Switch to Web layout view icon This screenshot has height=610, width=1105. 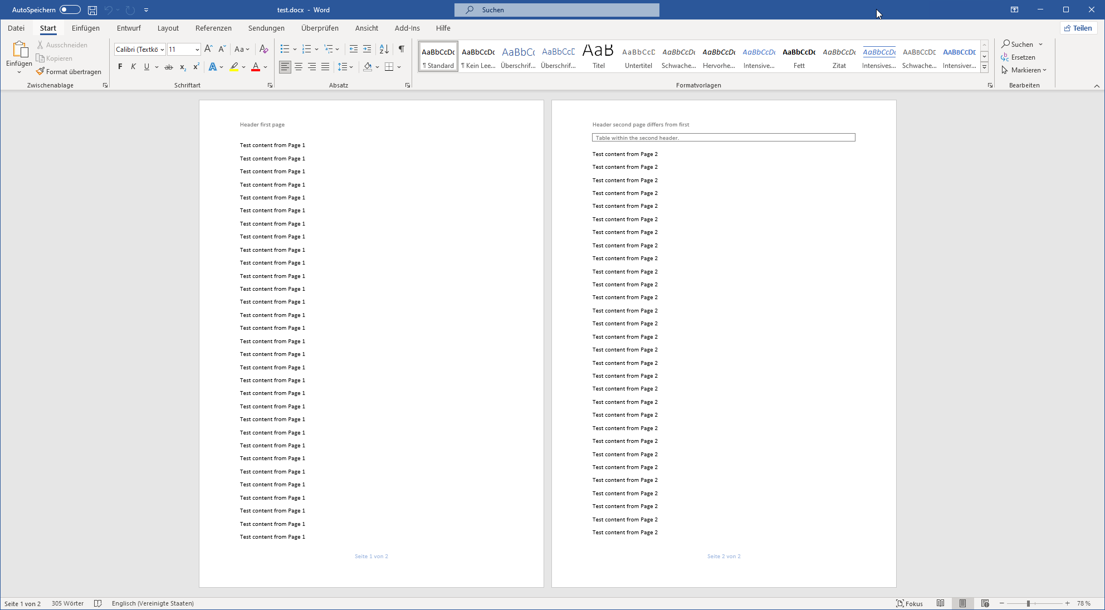click(985, 603)
